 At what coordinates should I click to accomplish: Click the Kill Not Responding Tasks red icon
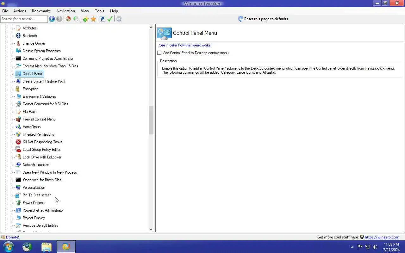click(x=18, y=142)
